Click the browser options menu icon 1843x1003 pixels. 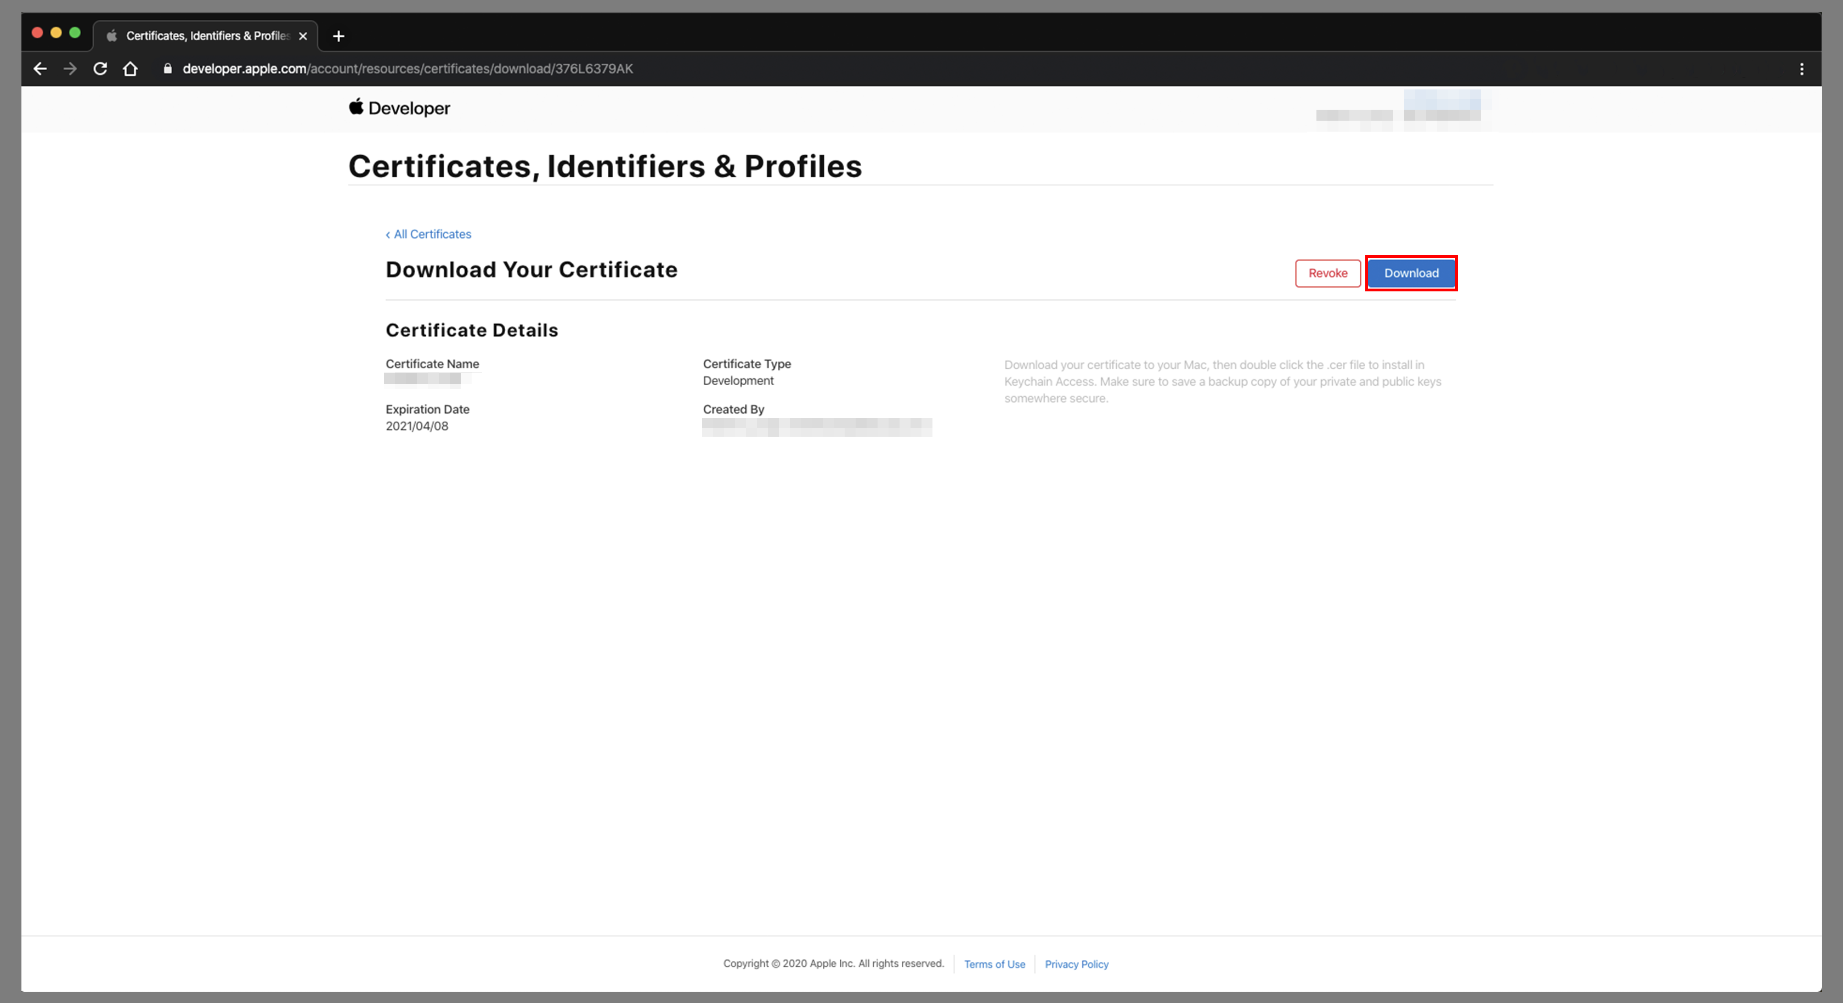pos(1806,68)
